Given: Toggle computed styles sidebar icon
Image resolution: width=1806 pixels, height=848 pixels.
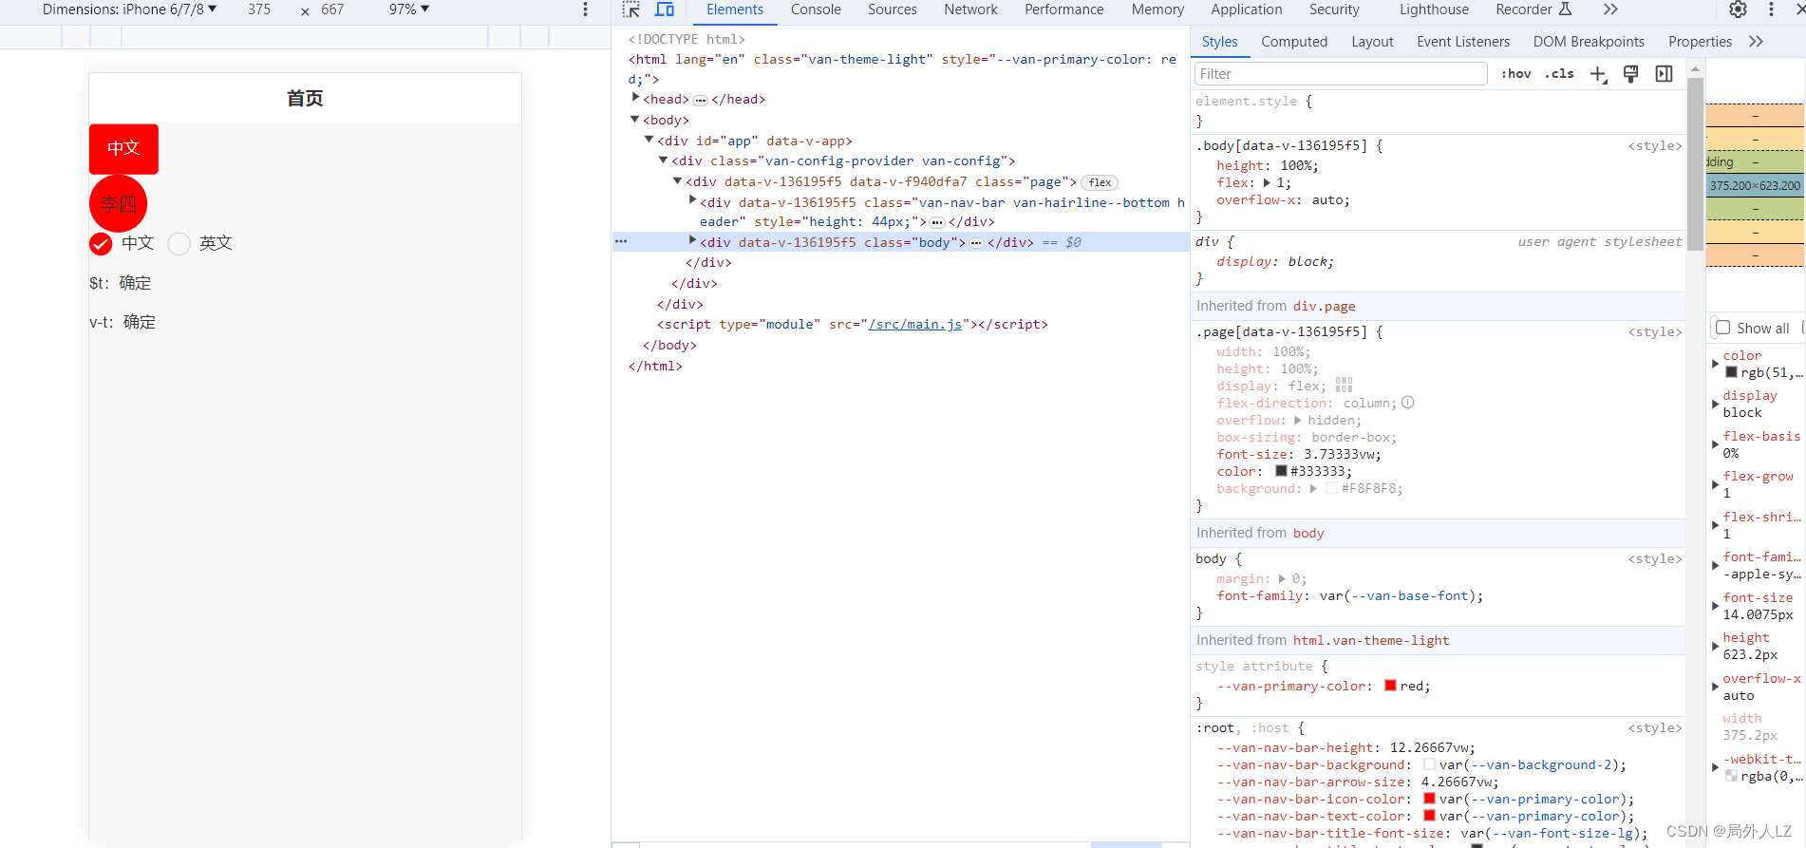Looking at the screenshot, I should [x=1664, y=74].
